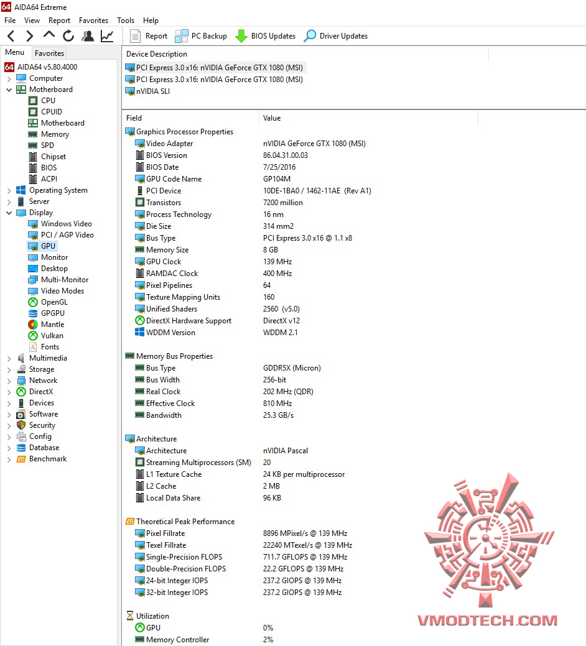The width and height of the screenshot is (586, 646).
Task: Open the Report menu
Action: [x=59, y=20]
